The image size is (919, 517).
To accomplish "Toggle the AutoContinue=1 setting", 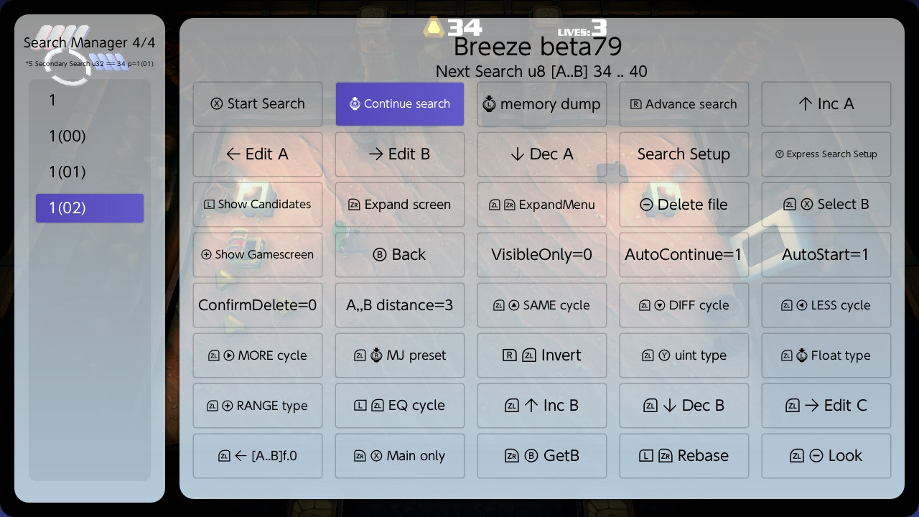I will [x=684, y=255].
